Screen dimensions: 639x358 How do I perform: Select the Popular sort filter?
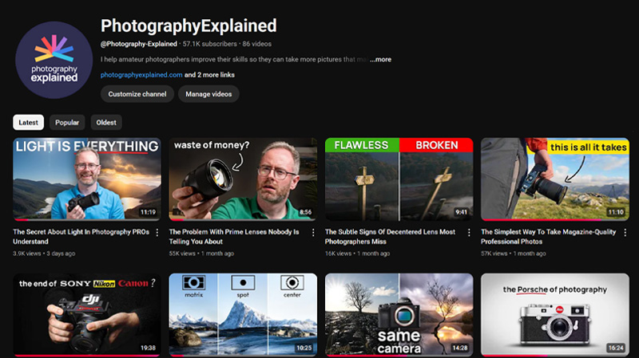[67, 123]
